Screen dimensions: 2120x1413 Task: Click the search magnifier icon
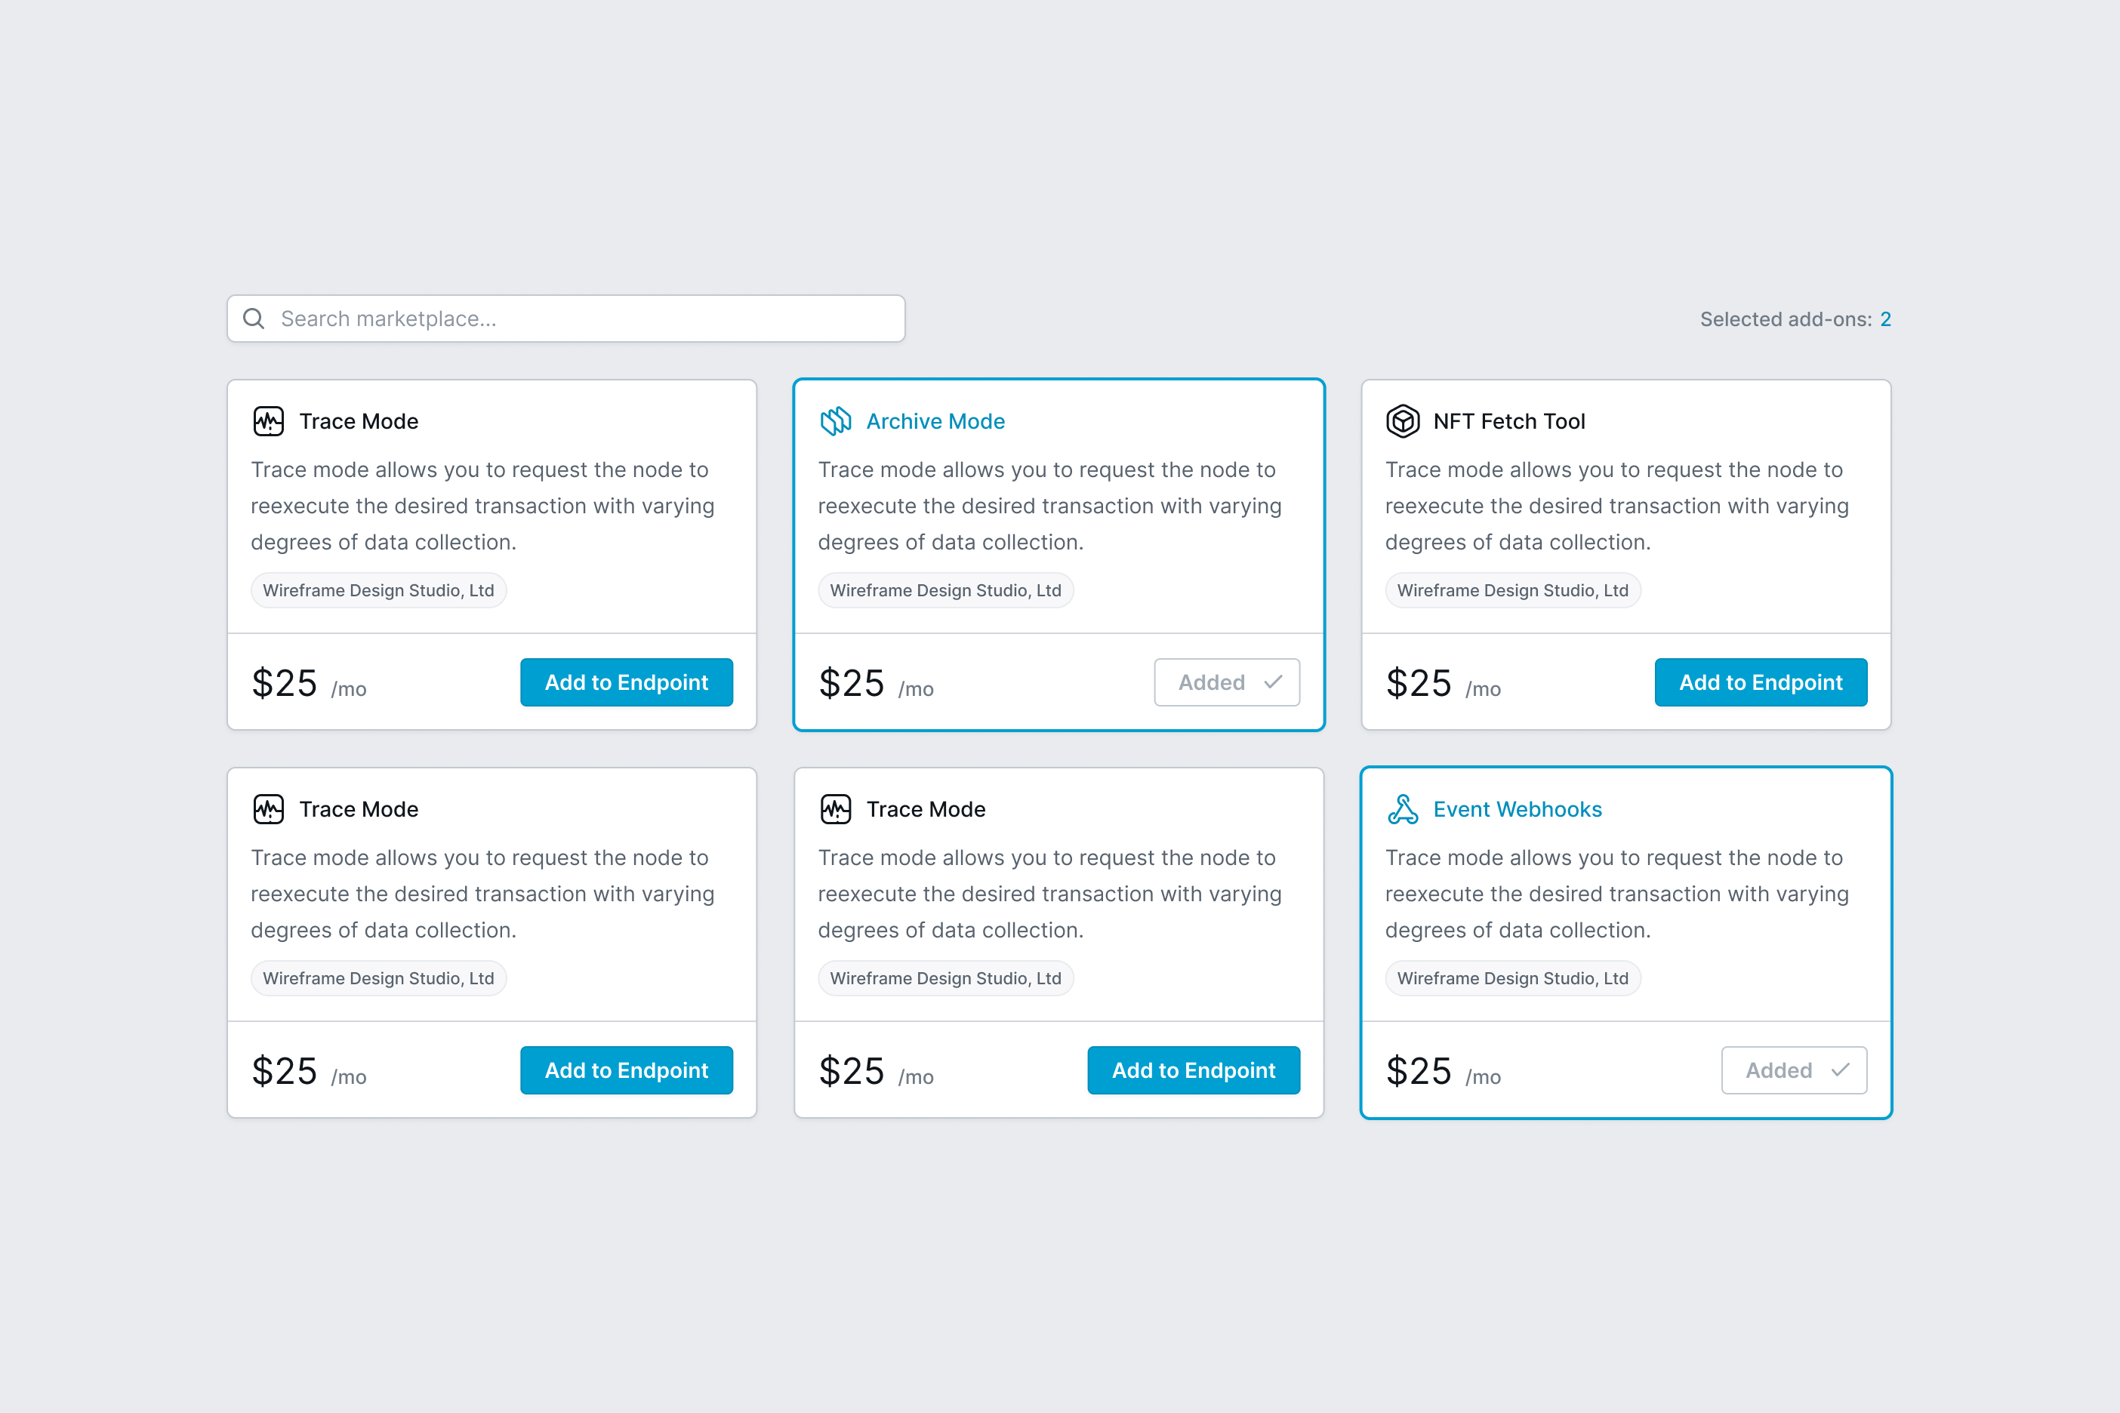click(x=254, y=319)
